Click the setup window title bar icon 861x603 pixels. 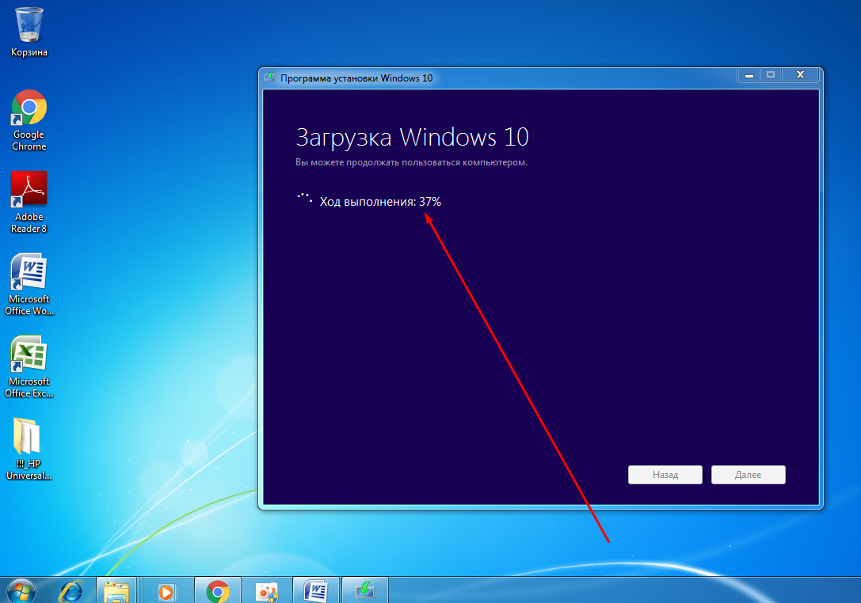tap(269, 78)
